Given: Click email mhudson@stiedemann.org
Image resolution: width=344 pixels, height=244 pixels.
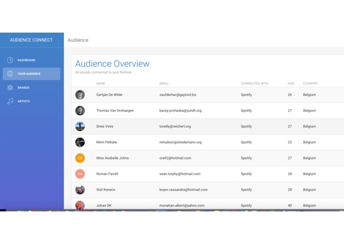Looking at the screenshot, I should pyautogui.click(x=180, y=142).
